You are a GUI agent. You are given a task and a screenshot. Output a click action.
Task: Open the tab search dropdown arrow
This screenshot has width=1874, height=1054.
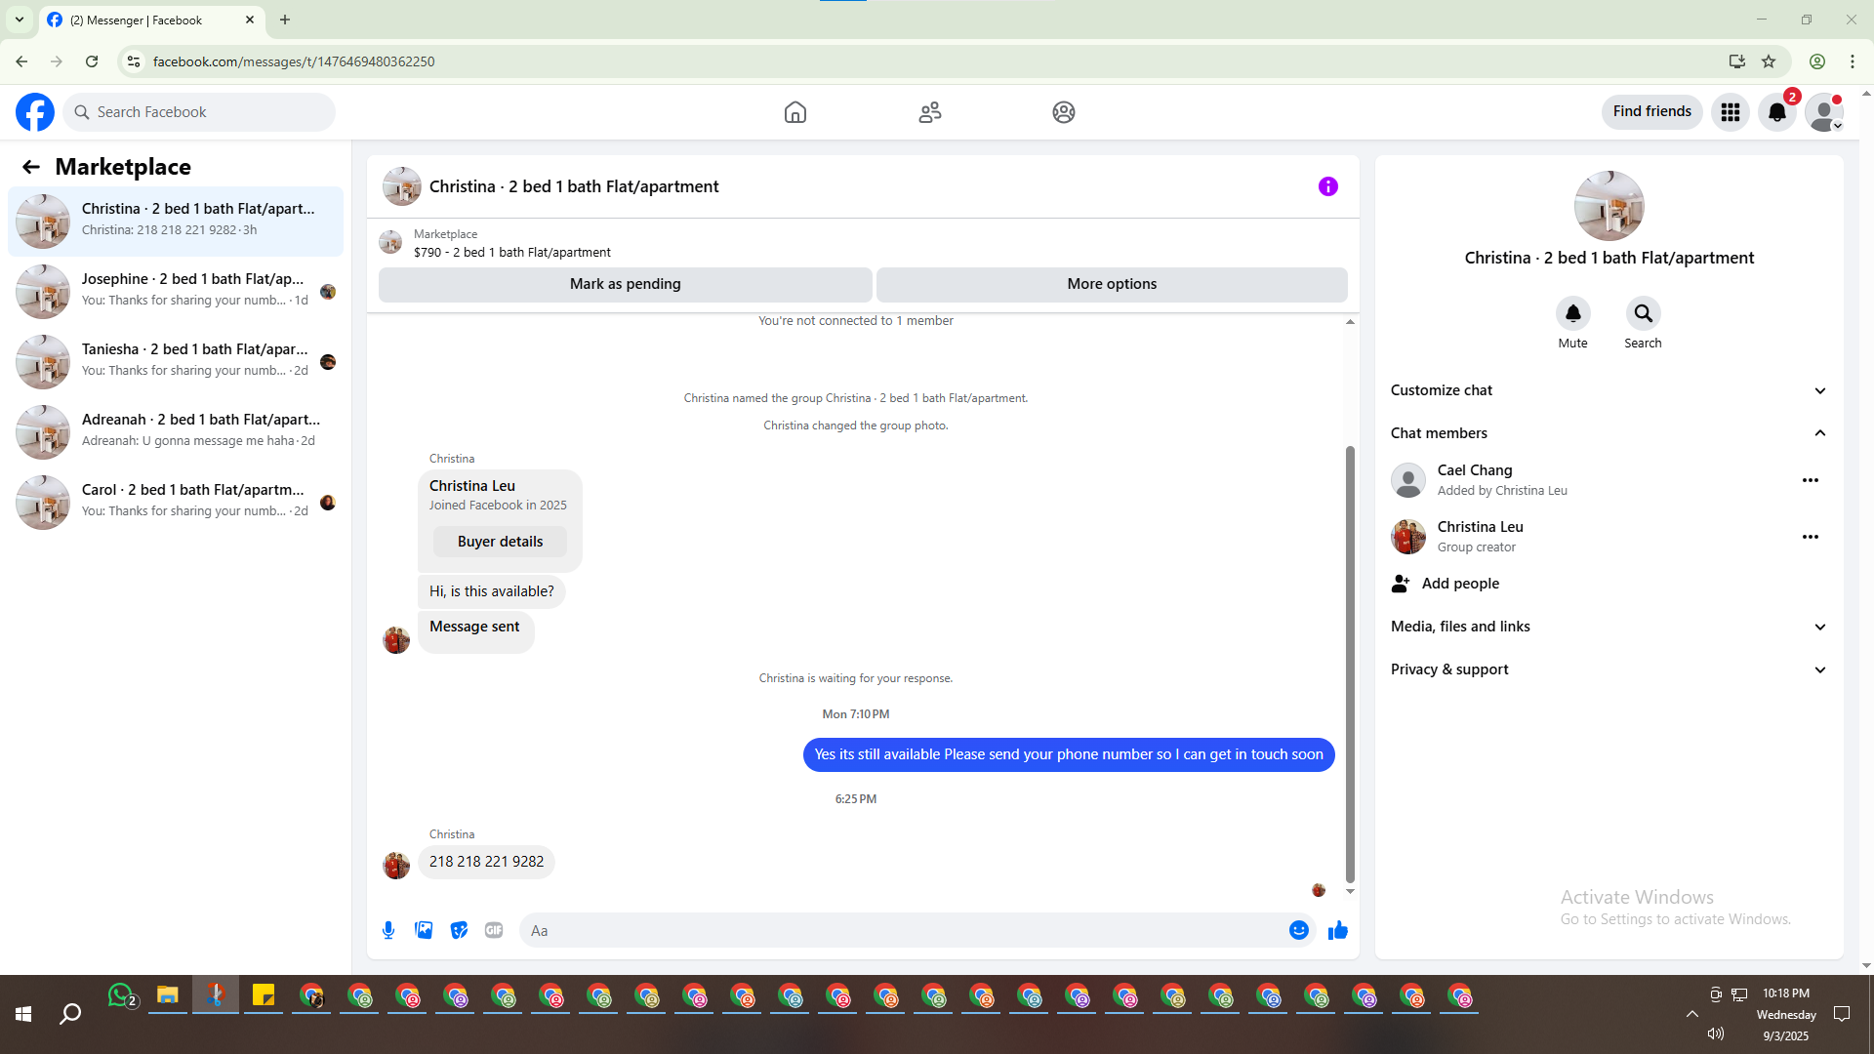click(20, 20)
